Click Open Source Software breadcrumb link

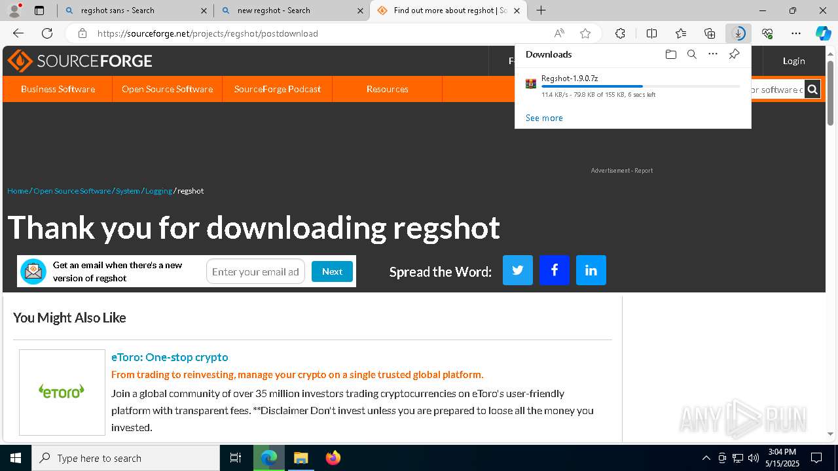[x=72, y=191]
